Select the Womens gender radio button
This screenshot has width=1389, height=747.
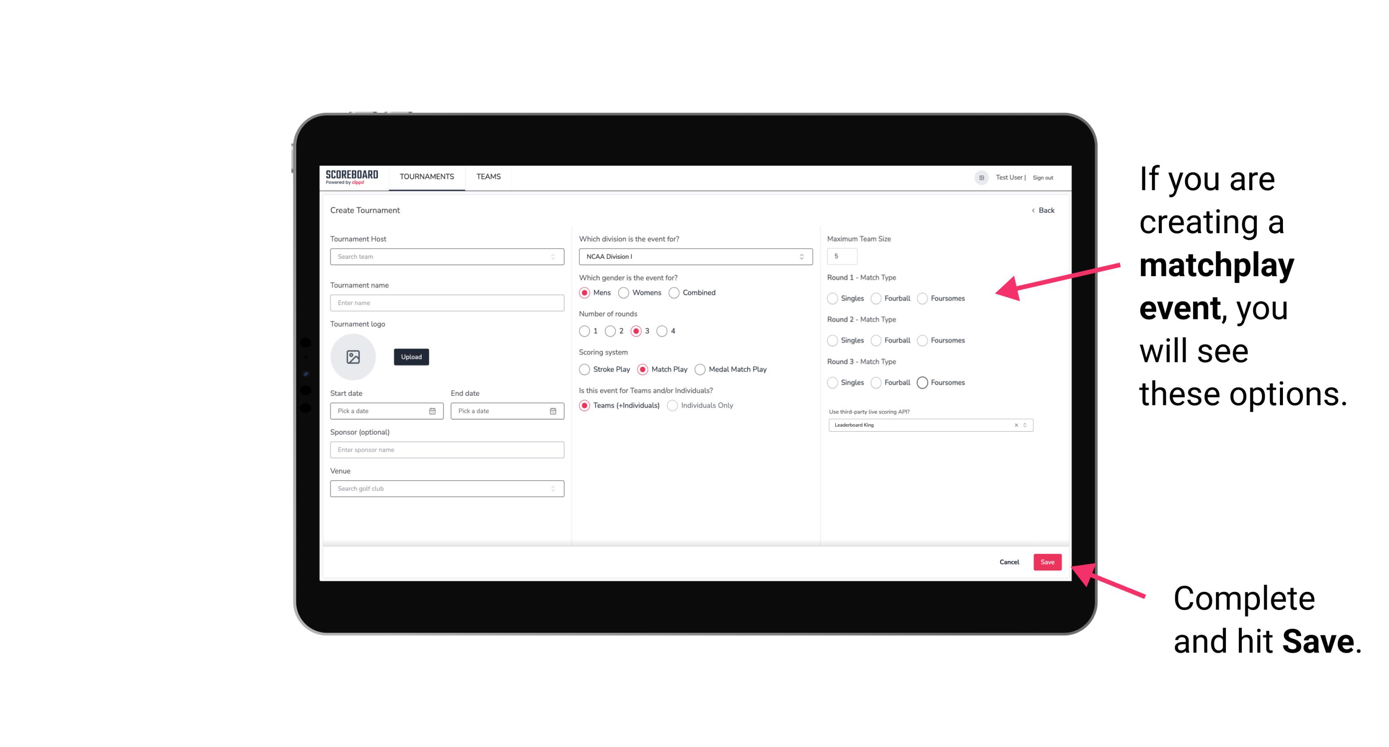click(x=624, y=292)
